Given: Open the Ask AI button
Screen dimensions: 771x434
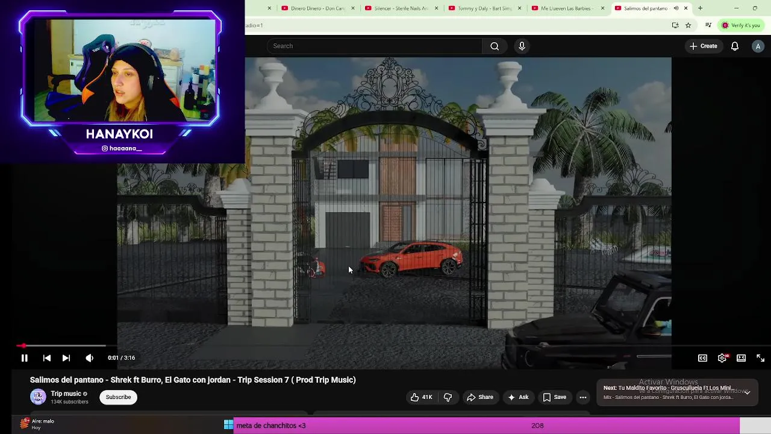Looking at the screenshot, I should (518, 397).
